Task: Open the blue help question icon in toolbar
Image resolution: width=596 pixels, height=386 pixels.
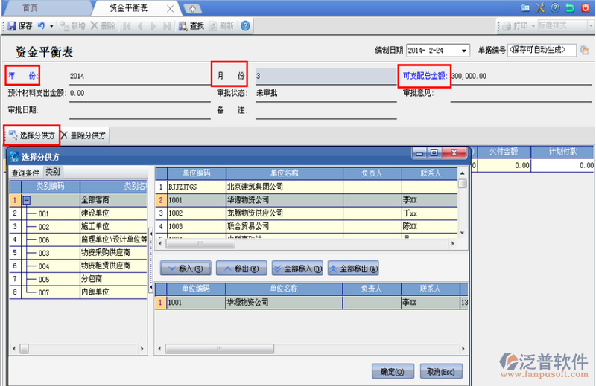Action: [x=246, y=26]
